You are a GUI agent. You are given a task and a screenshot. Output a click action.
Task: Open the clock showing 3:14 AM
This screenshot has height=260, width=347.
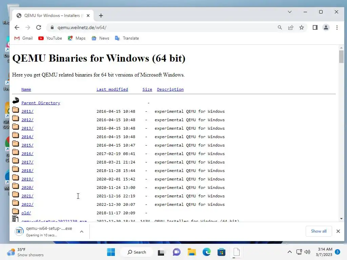pyautogui.click(x=324, y=252)
